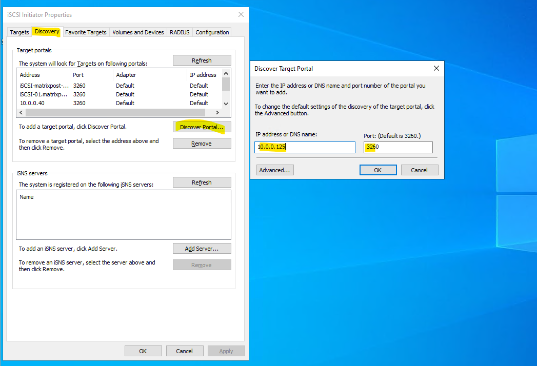Select the iSCSI-matrixpost portal entry
This screenshot has width=537, height=366.
[44, 86]
